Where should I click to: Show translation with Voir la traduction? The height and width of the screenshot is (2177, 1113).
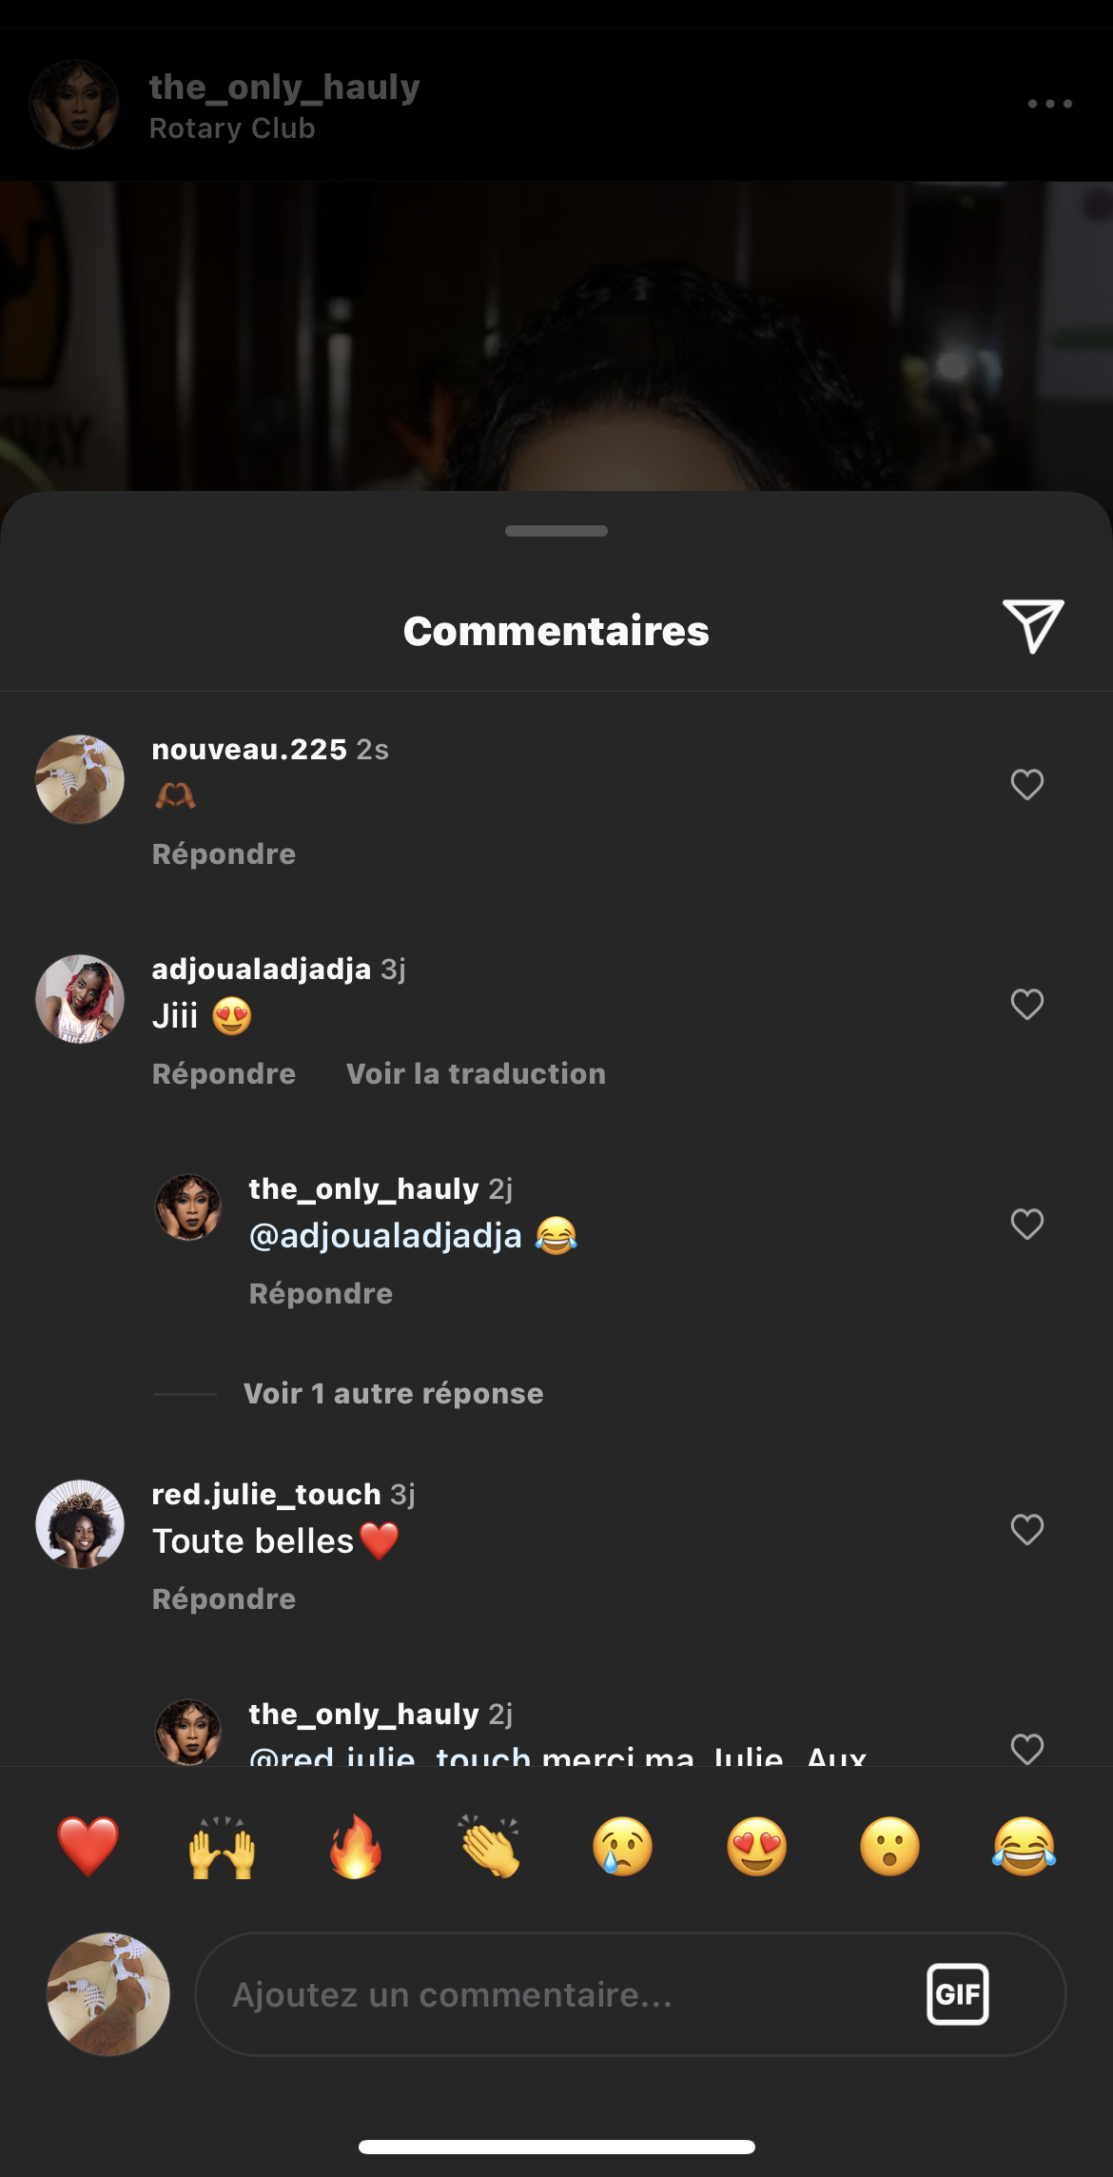(476, 1074)
